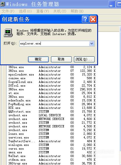The height and width of the screenshot is (165, 121).
Task: Select the 360tray.exe process
Action: point(52,163)
